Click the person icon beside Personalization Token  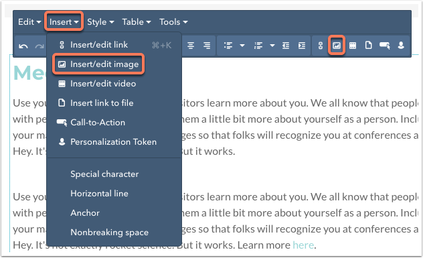pos(62,142)
